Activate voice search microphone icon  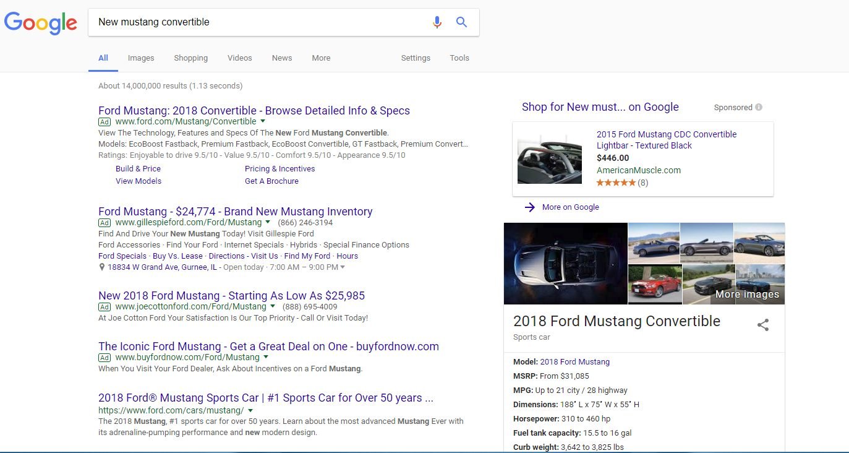pyautogui.click(x=437, y=22)
